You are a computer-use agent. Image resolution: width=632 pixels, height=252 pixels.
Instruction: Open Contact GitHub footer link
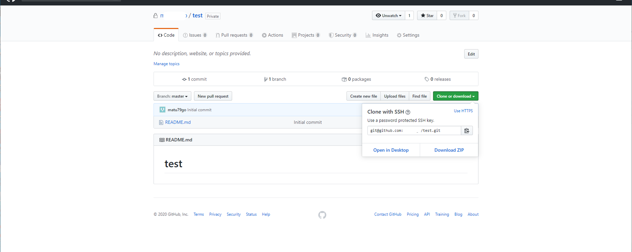tap(388, 215)
